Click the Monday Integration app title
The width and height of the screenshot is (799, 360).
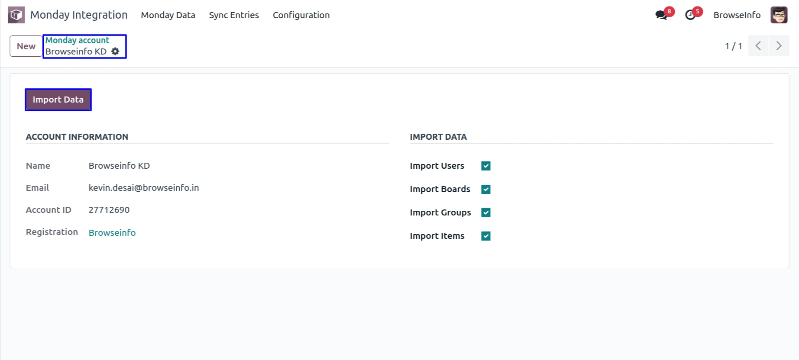click(x=79, y=15)
